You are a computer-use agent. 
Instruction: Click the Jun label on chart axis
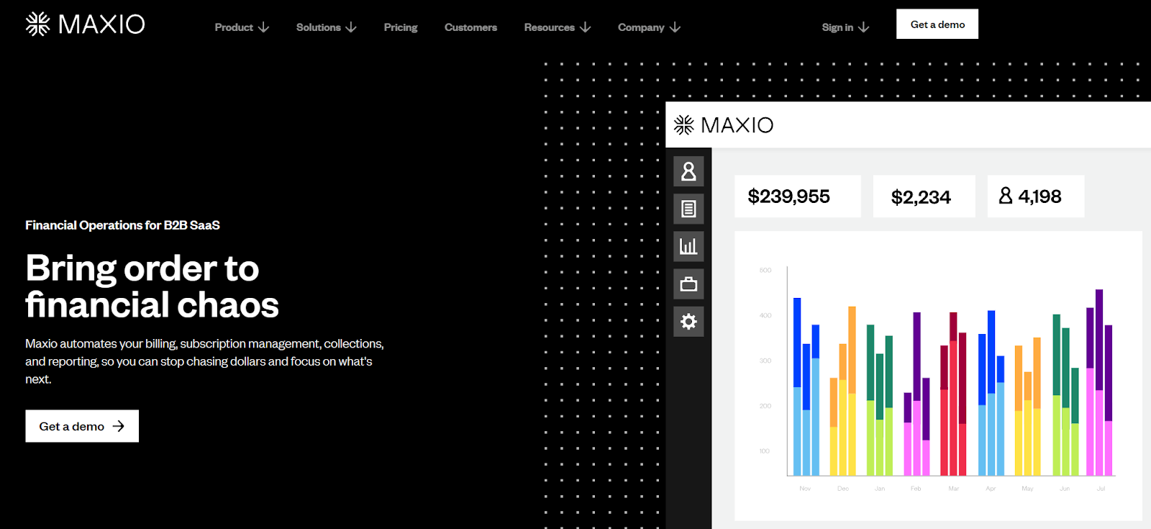(1065, 489)
